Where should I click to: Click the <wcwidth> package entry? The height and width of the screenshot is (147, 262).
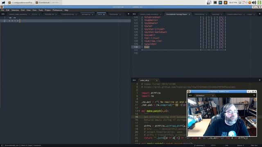pyautogui.click(x=150, y=44)
